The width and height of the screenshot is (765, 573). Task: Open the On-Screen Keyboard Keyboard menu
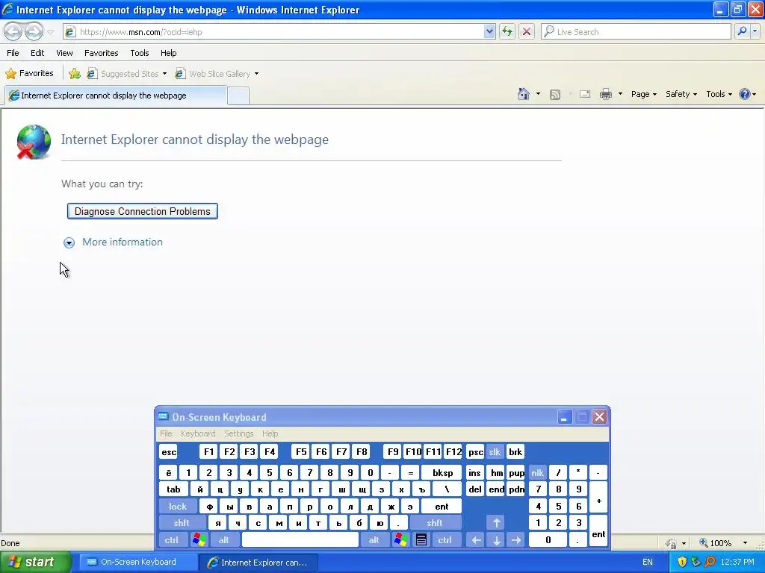198,433
